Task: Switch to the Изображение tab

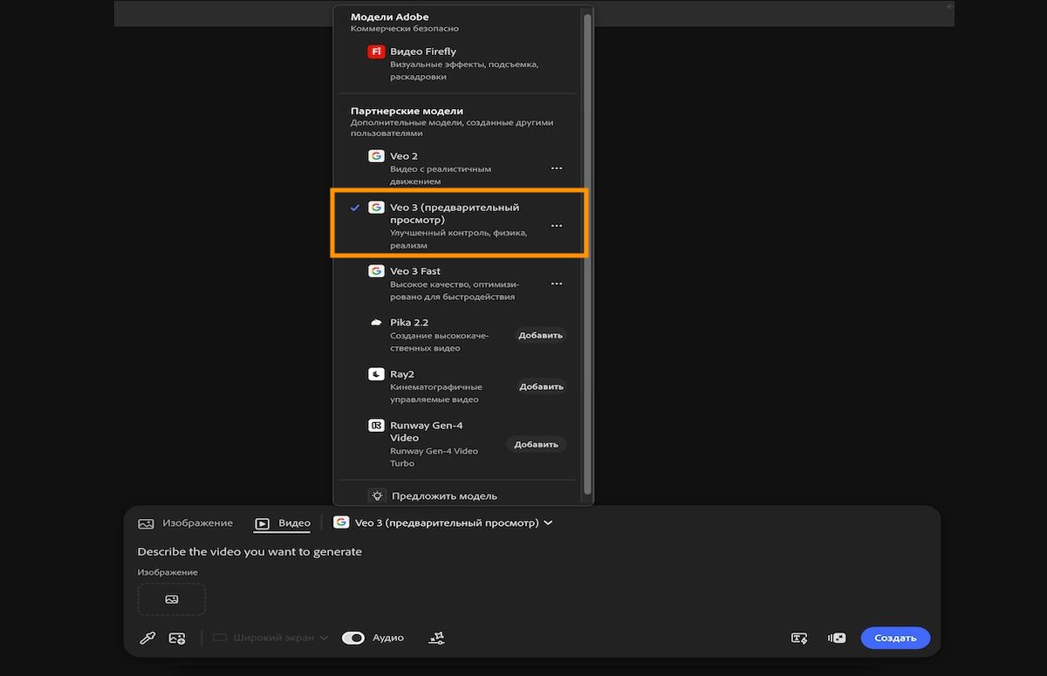Action: pos(185,523)
